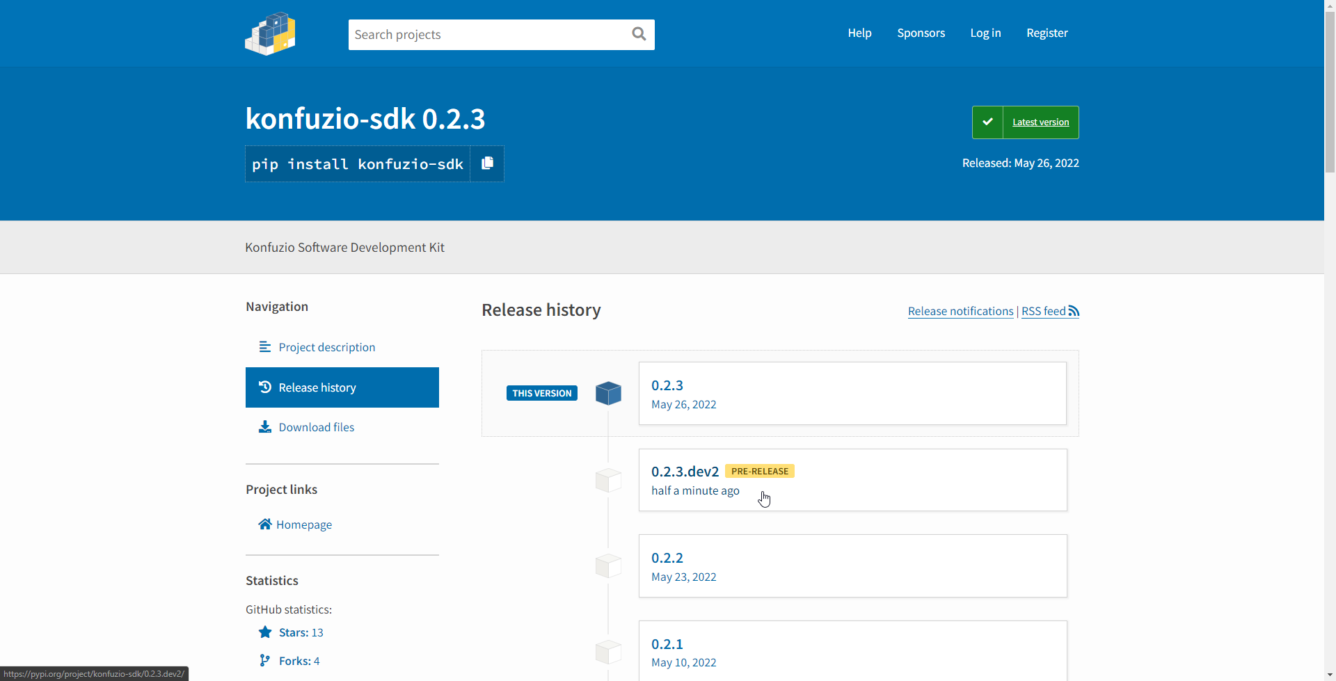Visit the project Homepage link

(303, 524)
